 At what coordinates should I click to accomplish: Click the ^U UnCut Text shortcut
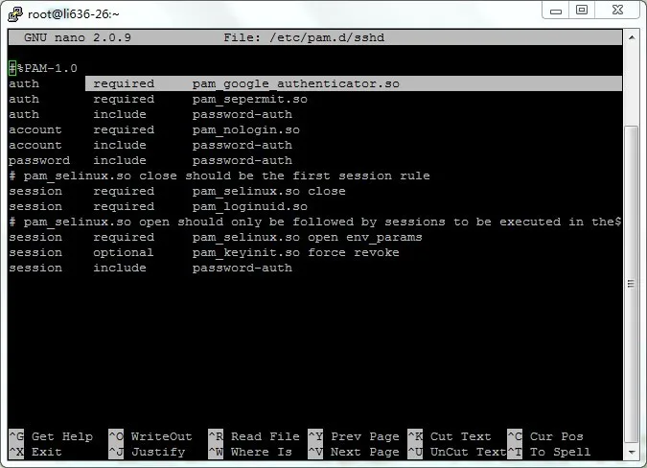[457, 452]
